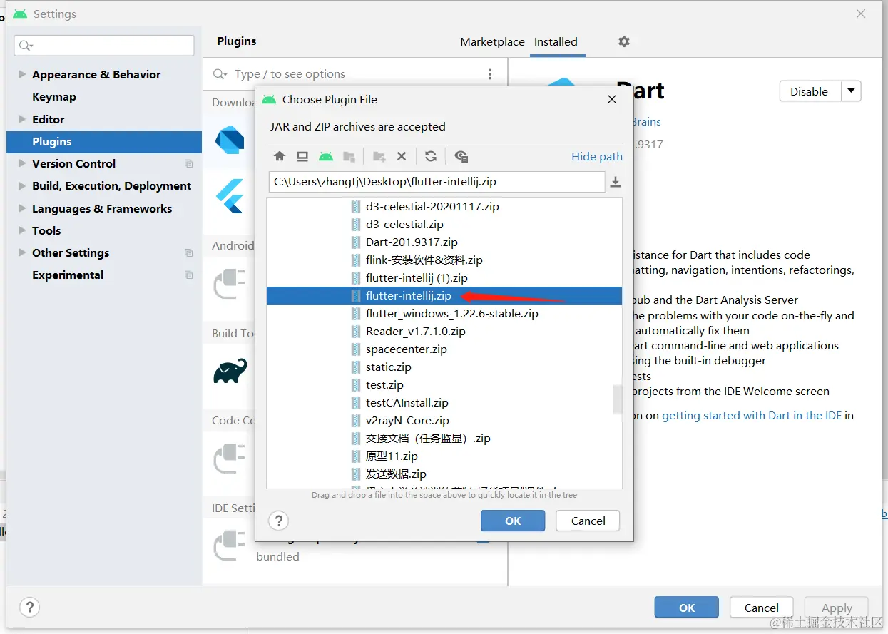The height and width of the screenshot is (634, 888).
Task: Open getting started with Dart link
Action: (x=752, y=415)
